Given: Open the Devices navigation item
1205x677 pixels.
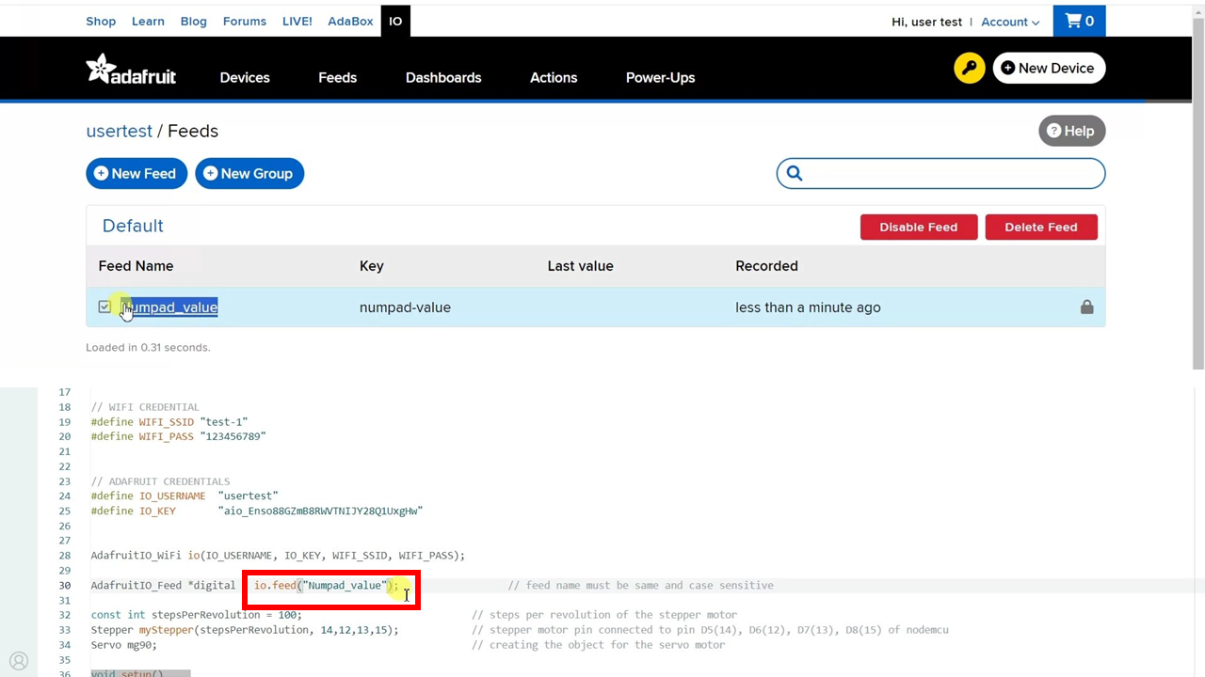Looking at the screenshot, I should pyautogui.click(x=245, y=77).
